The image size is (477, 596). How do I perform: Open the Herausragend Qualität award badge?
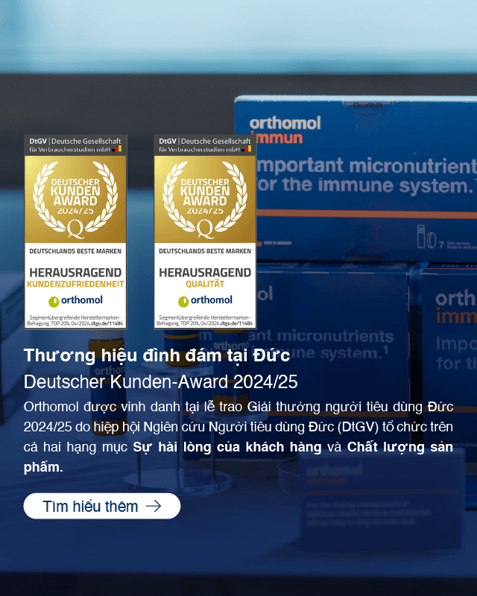pyautogui.click(x=205, y=232)
